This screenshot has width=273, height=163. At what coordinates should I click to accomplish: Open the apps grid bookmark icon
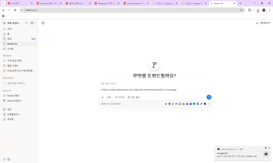[x=3, y=16]
